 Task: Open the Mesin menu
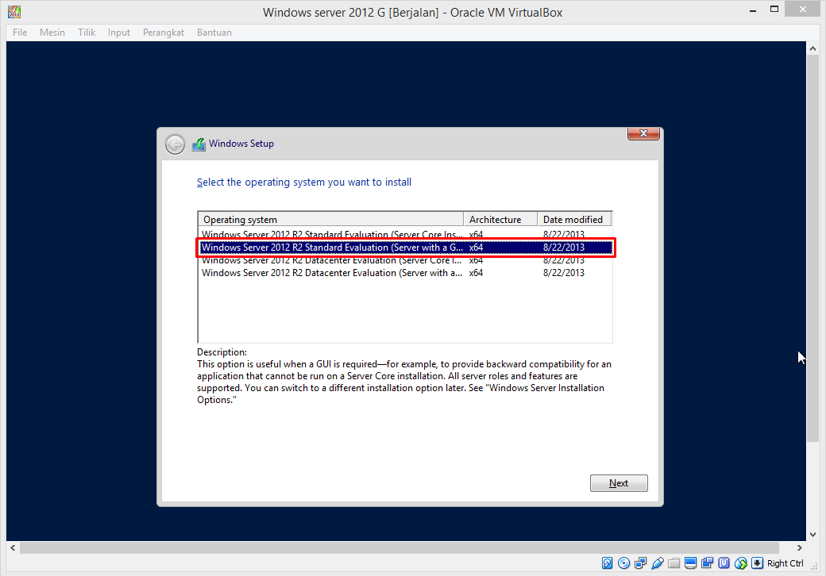tap(52, 33)
